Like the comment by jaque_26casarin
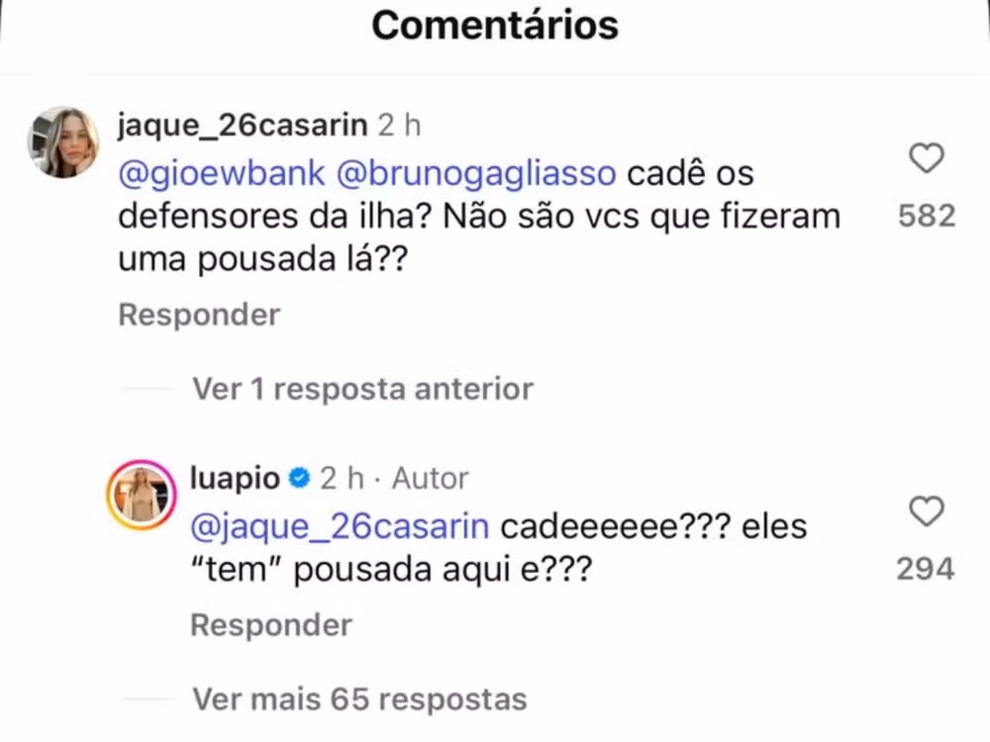 (x=927, y=159)
